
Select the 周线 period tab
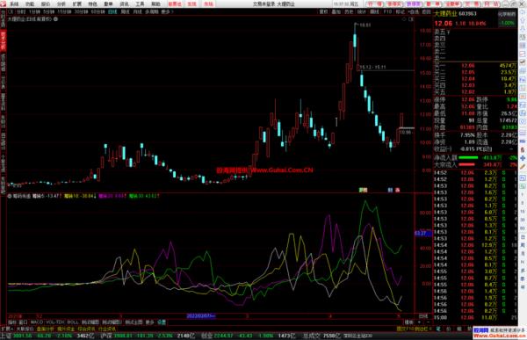pos(125,11)
